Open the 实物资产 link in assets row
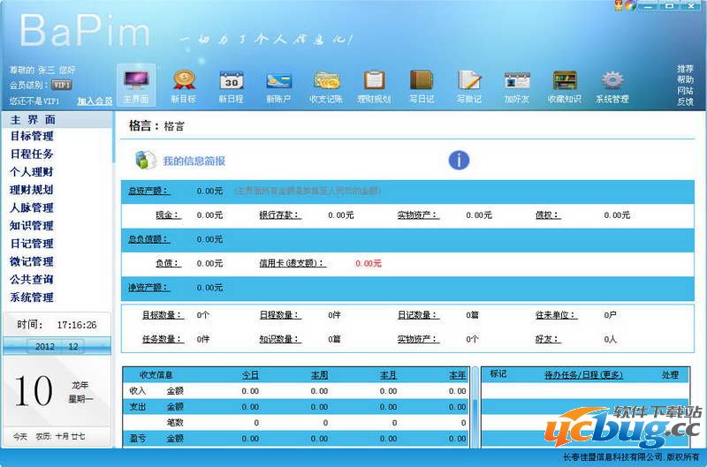This screenshot has height=467, width=707. [418, 215]
